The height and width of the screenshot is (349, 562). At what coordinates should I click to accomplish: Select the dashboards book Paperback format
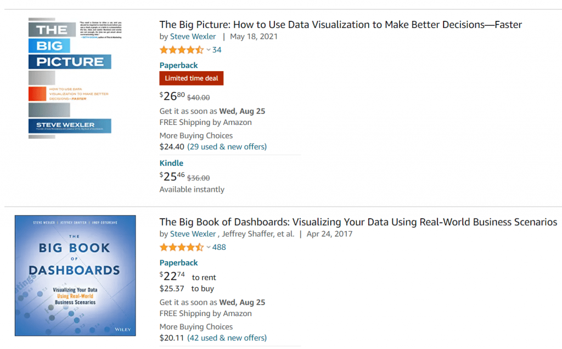click(178, 263)
